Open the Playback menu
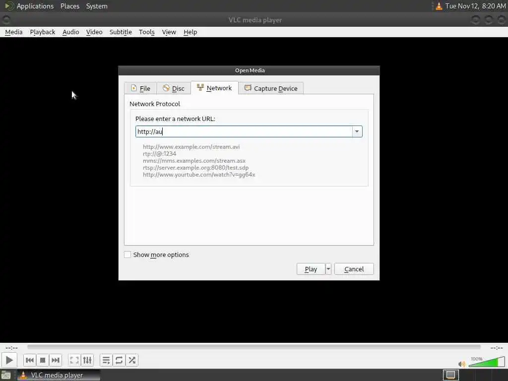 pyautogui.click(x=43, y=32)
